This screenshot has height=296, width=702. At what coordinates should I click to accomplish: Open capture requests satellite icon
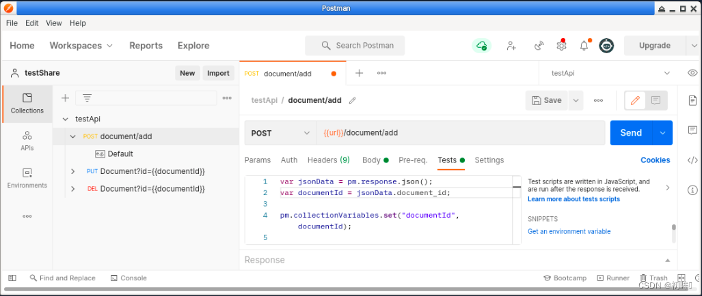click(x=539, y=46)
